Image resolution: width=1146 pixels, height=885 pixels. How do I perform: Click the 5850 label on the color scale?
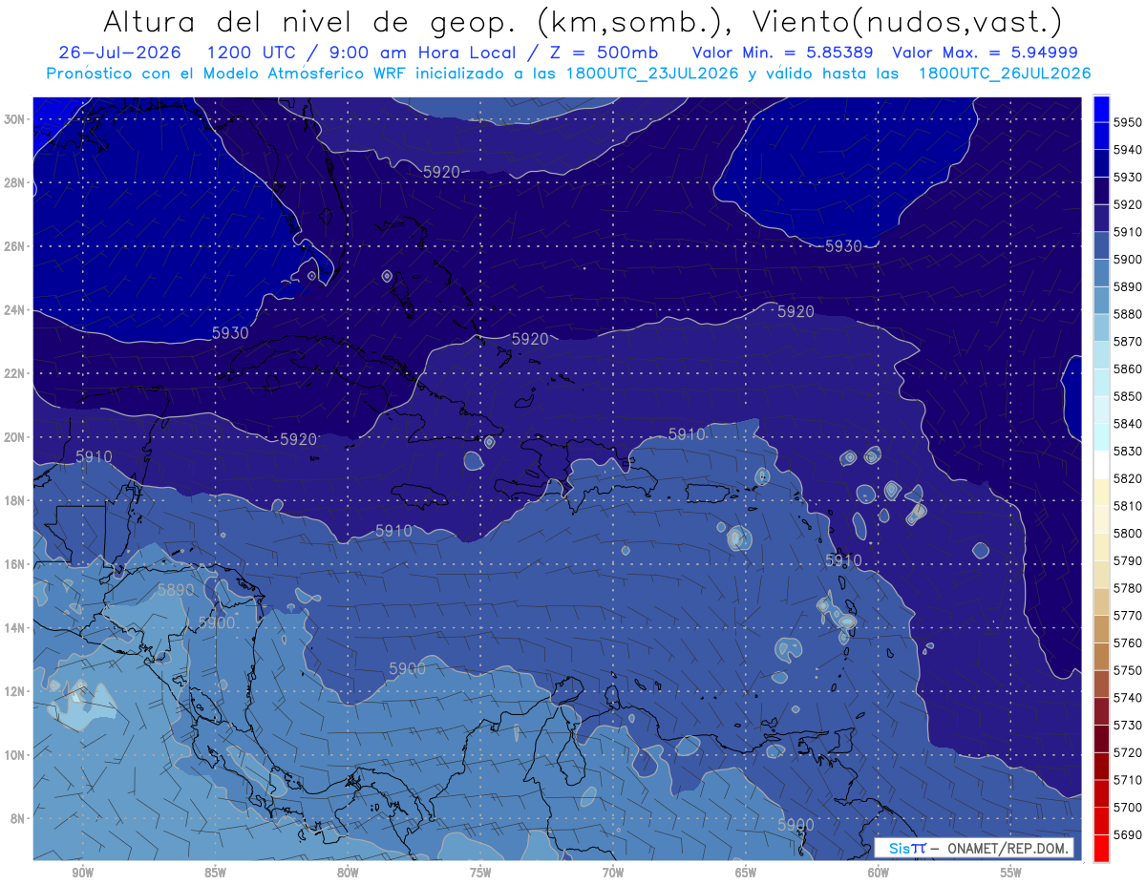[x=1127, y=396]
